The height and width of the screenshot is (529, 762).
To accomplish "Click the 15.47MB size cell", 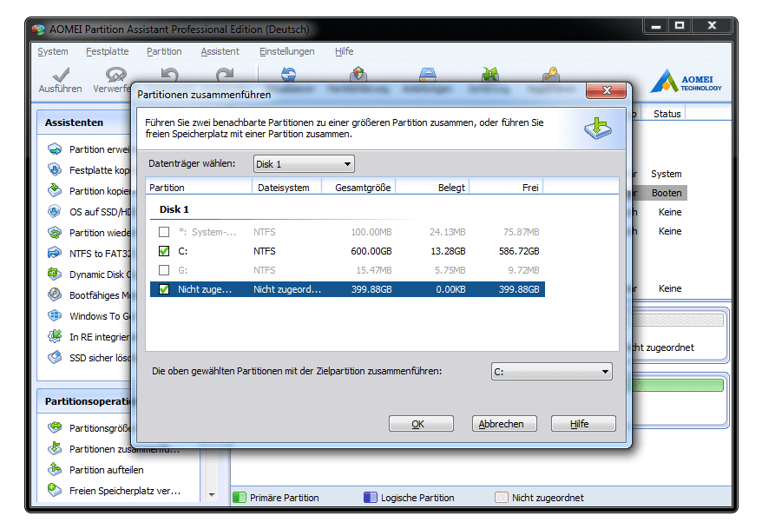I will [374, 270].
